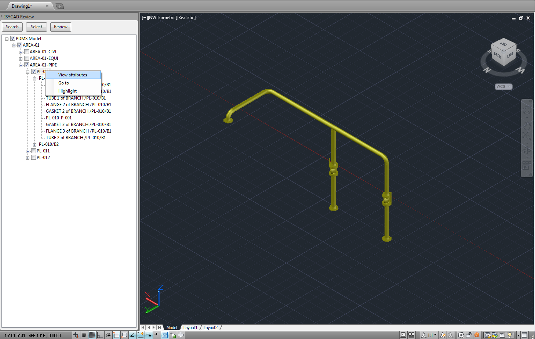This screenshot has width=535, height=339.
Task: Toggle the PDMS Model checkbox
Action: (x=12, y=39)
